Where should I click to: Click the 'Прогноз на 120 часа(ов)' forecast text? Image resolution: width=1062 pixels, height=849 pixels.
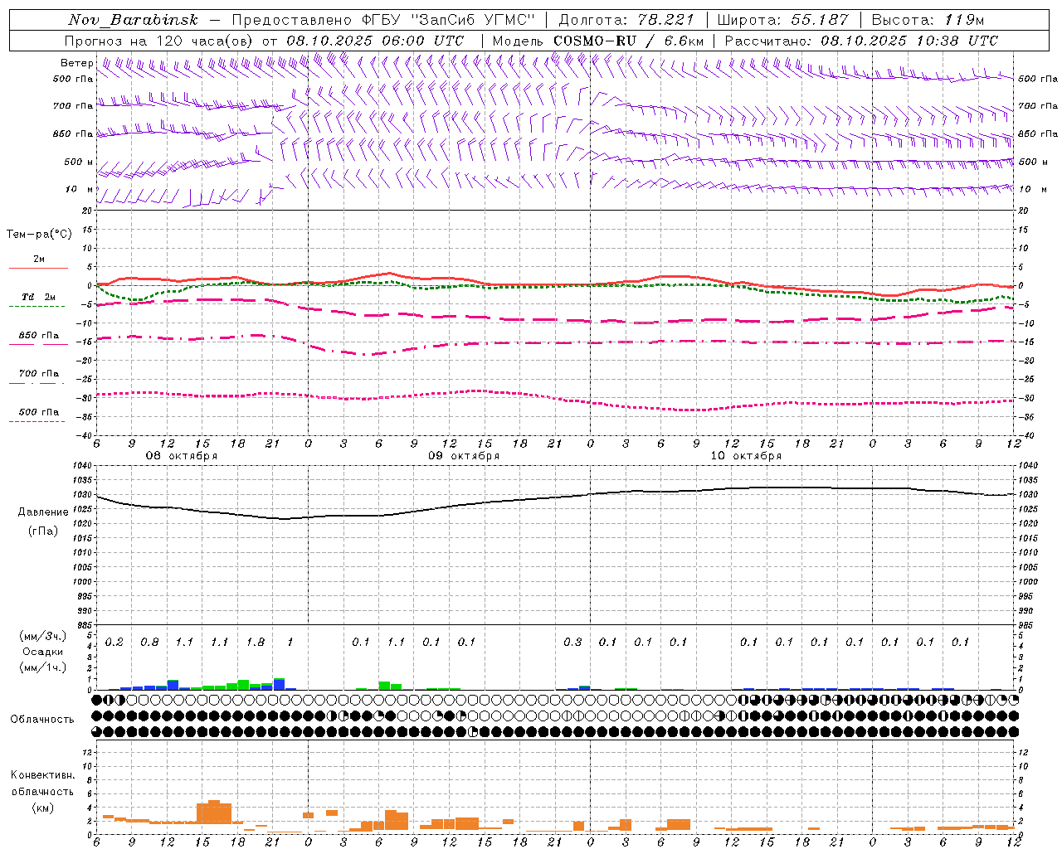pyautogui.click(x=160, y=41)
